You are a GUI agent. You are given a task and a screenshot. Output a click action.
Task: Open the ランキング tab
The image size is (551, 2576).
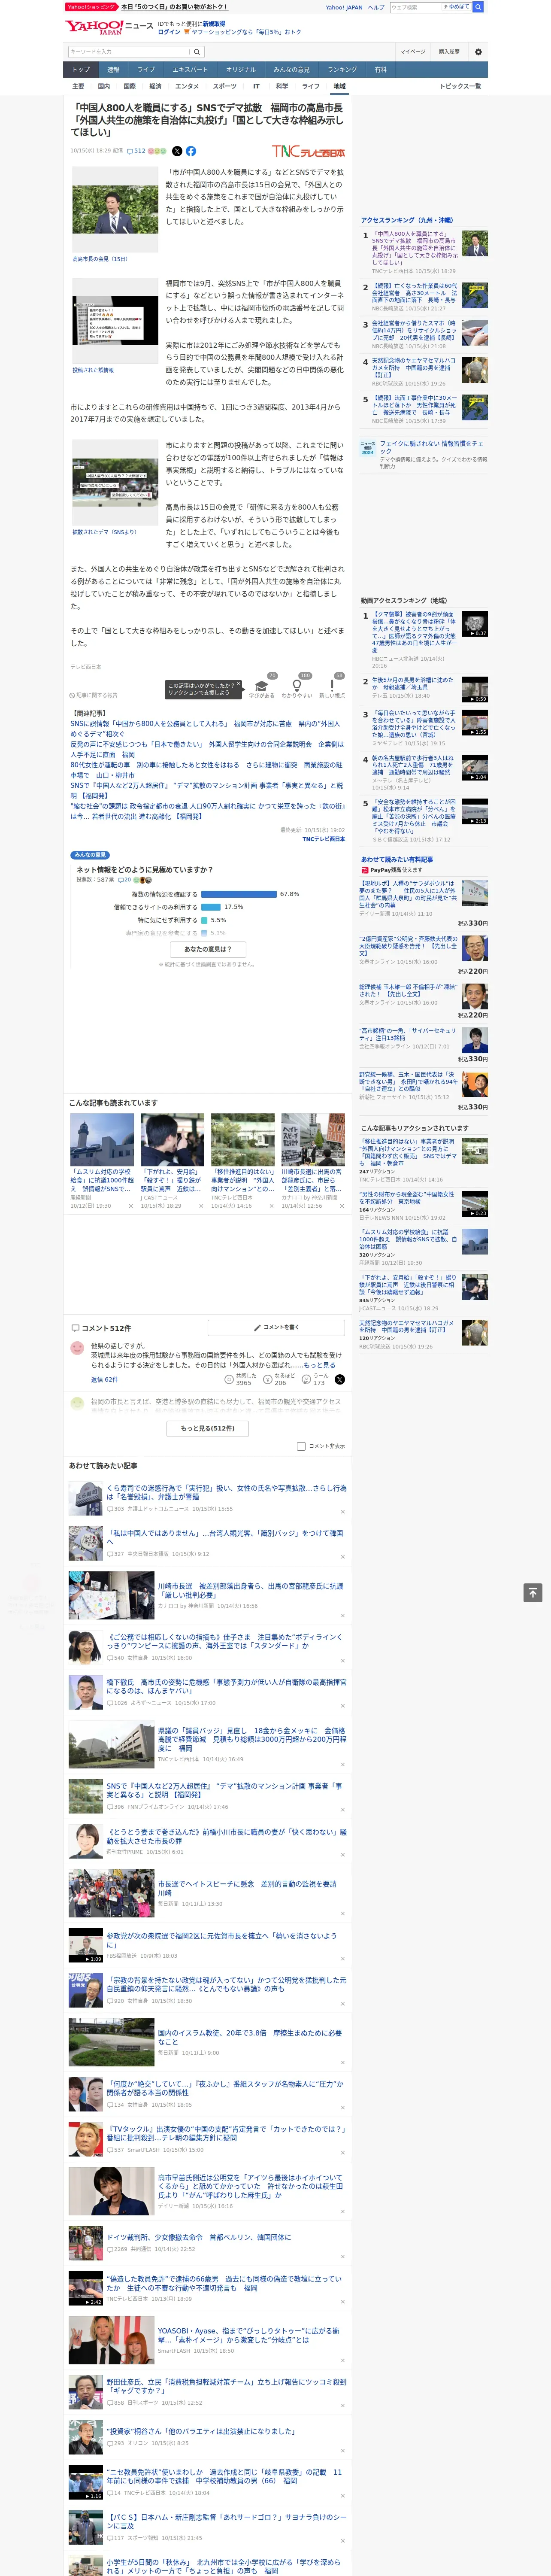coord(342,70)
